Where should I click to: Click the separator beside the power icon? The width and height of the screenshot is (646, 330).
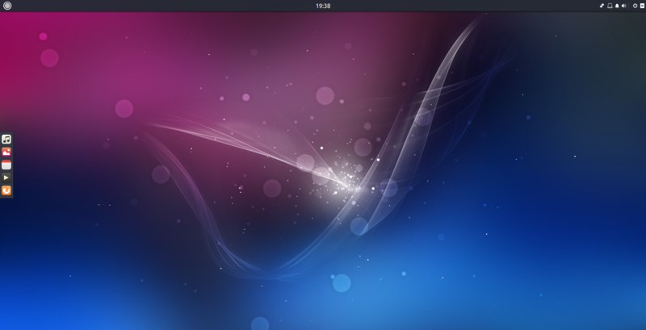630,6
